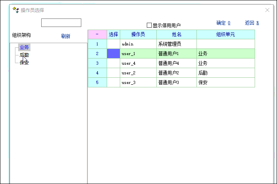The width and height of the screenshot is (277, 184).
Task: Select the user_4 operator cell
Action: (x=138, y=63)
